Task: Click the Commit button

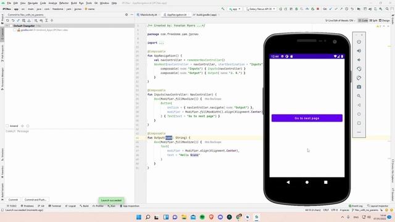Action: click(x=13, y=200)
